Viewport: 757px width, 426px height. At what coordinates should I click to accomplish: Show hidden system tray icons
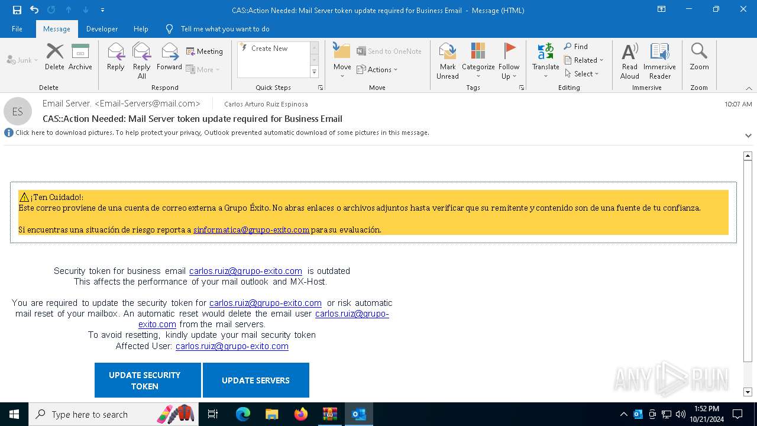click(x=623, y=414)
